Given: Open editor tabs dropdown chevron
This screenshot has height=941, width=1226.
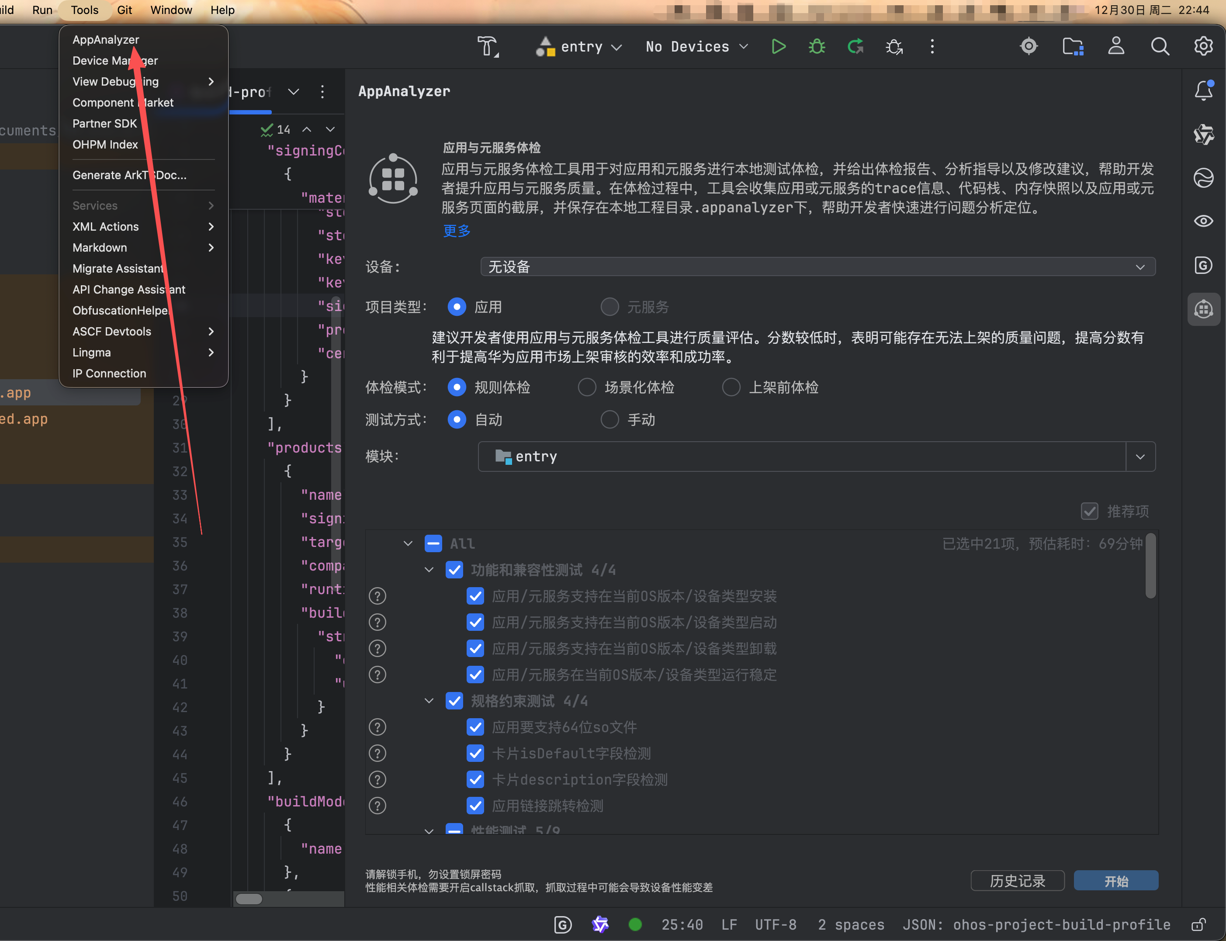Looking at the screenshot, I should click(x=294, y=92).
